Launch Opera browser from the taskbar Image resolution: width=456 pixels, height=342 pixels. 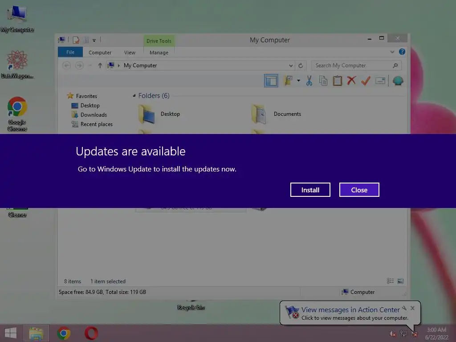click(91, 333)
